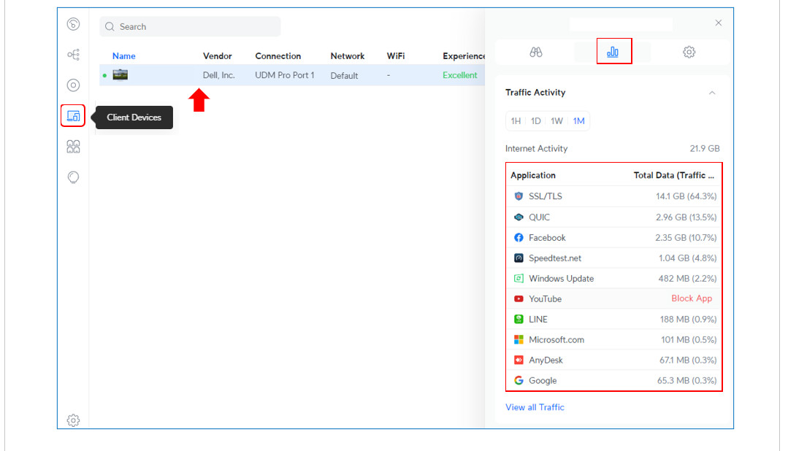Viewport: 788px width, 451px height.
Task: Select the Dell, Inc. client row
Action: (x=292, y=75)
